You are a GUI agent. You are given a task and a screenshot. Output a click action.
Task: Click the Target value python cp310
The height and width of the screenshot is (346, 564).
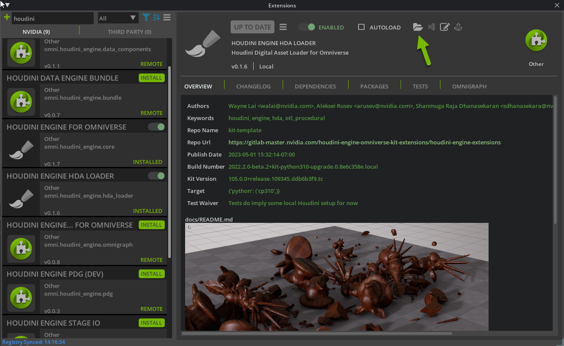tap(254, 191)
